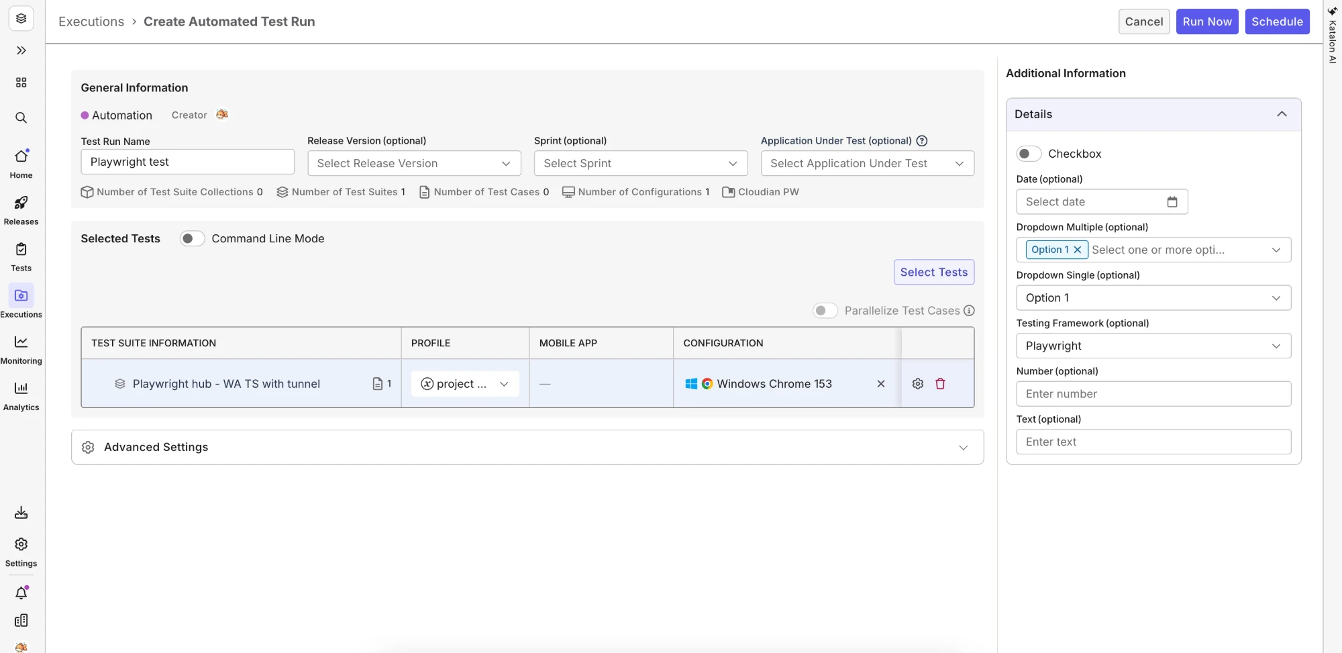Open the Katalon AI side panel
The width and height of the screenshot is (1342, 653).
coord(1333,35)
